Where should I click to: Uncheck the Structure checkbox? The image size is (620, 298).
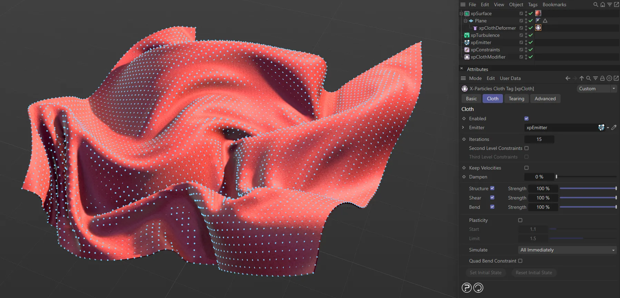[492, 188]
